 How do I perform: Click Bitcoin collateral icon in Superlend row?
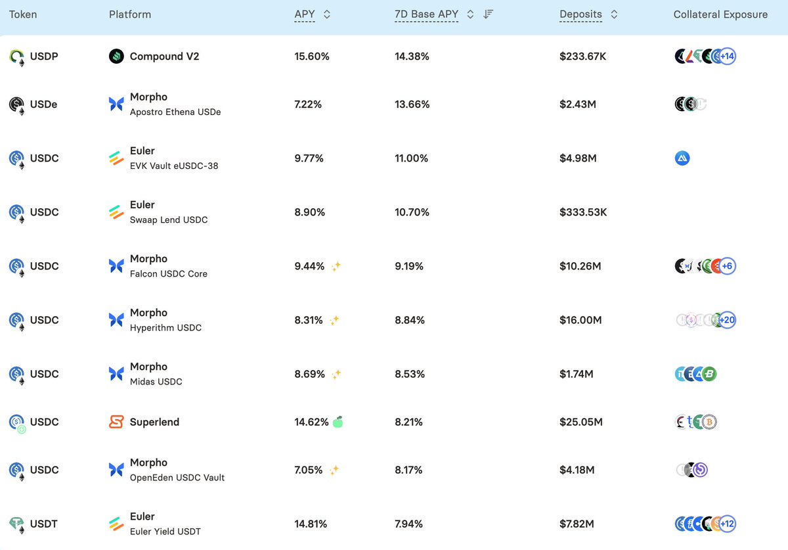709,422
